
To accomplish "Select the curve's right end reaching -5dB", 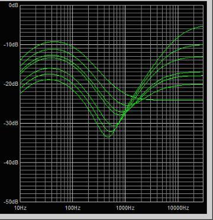I will pyautogui.click(x=202, y=26).
